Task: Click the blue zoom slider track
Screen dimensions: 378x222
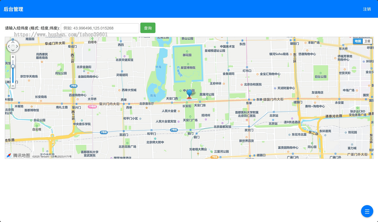Action: point(13,75)
